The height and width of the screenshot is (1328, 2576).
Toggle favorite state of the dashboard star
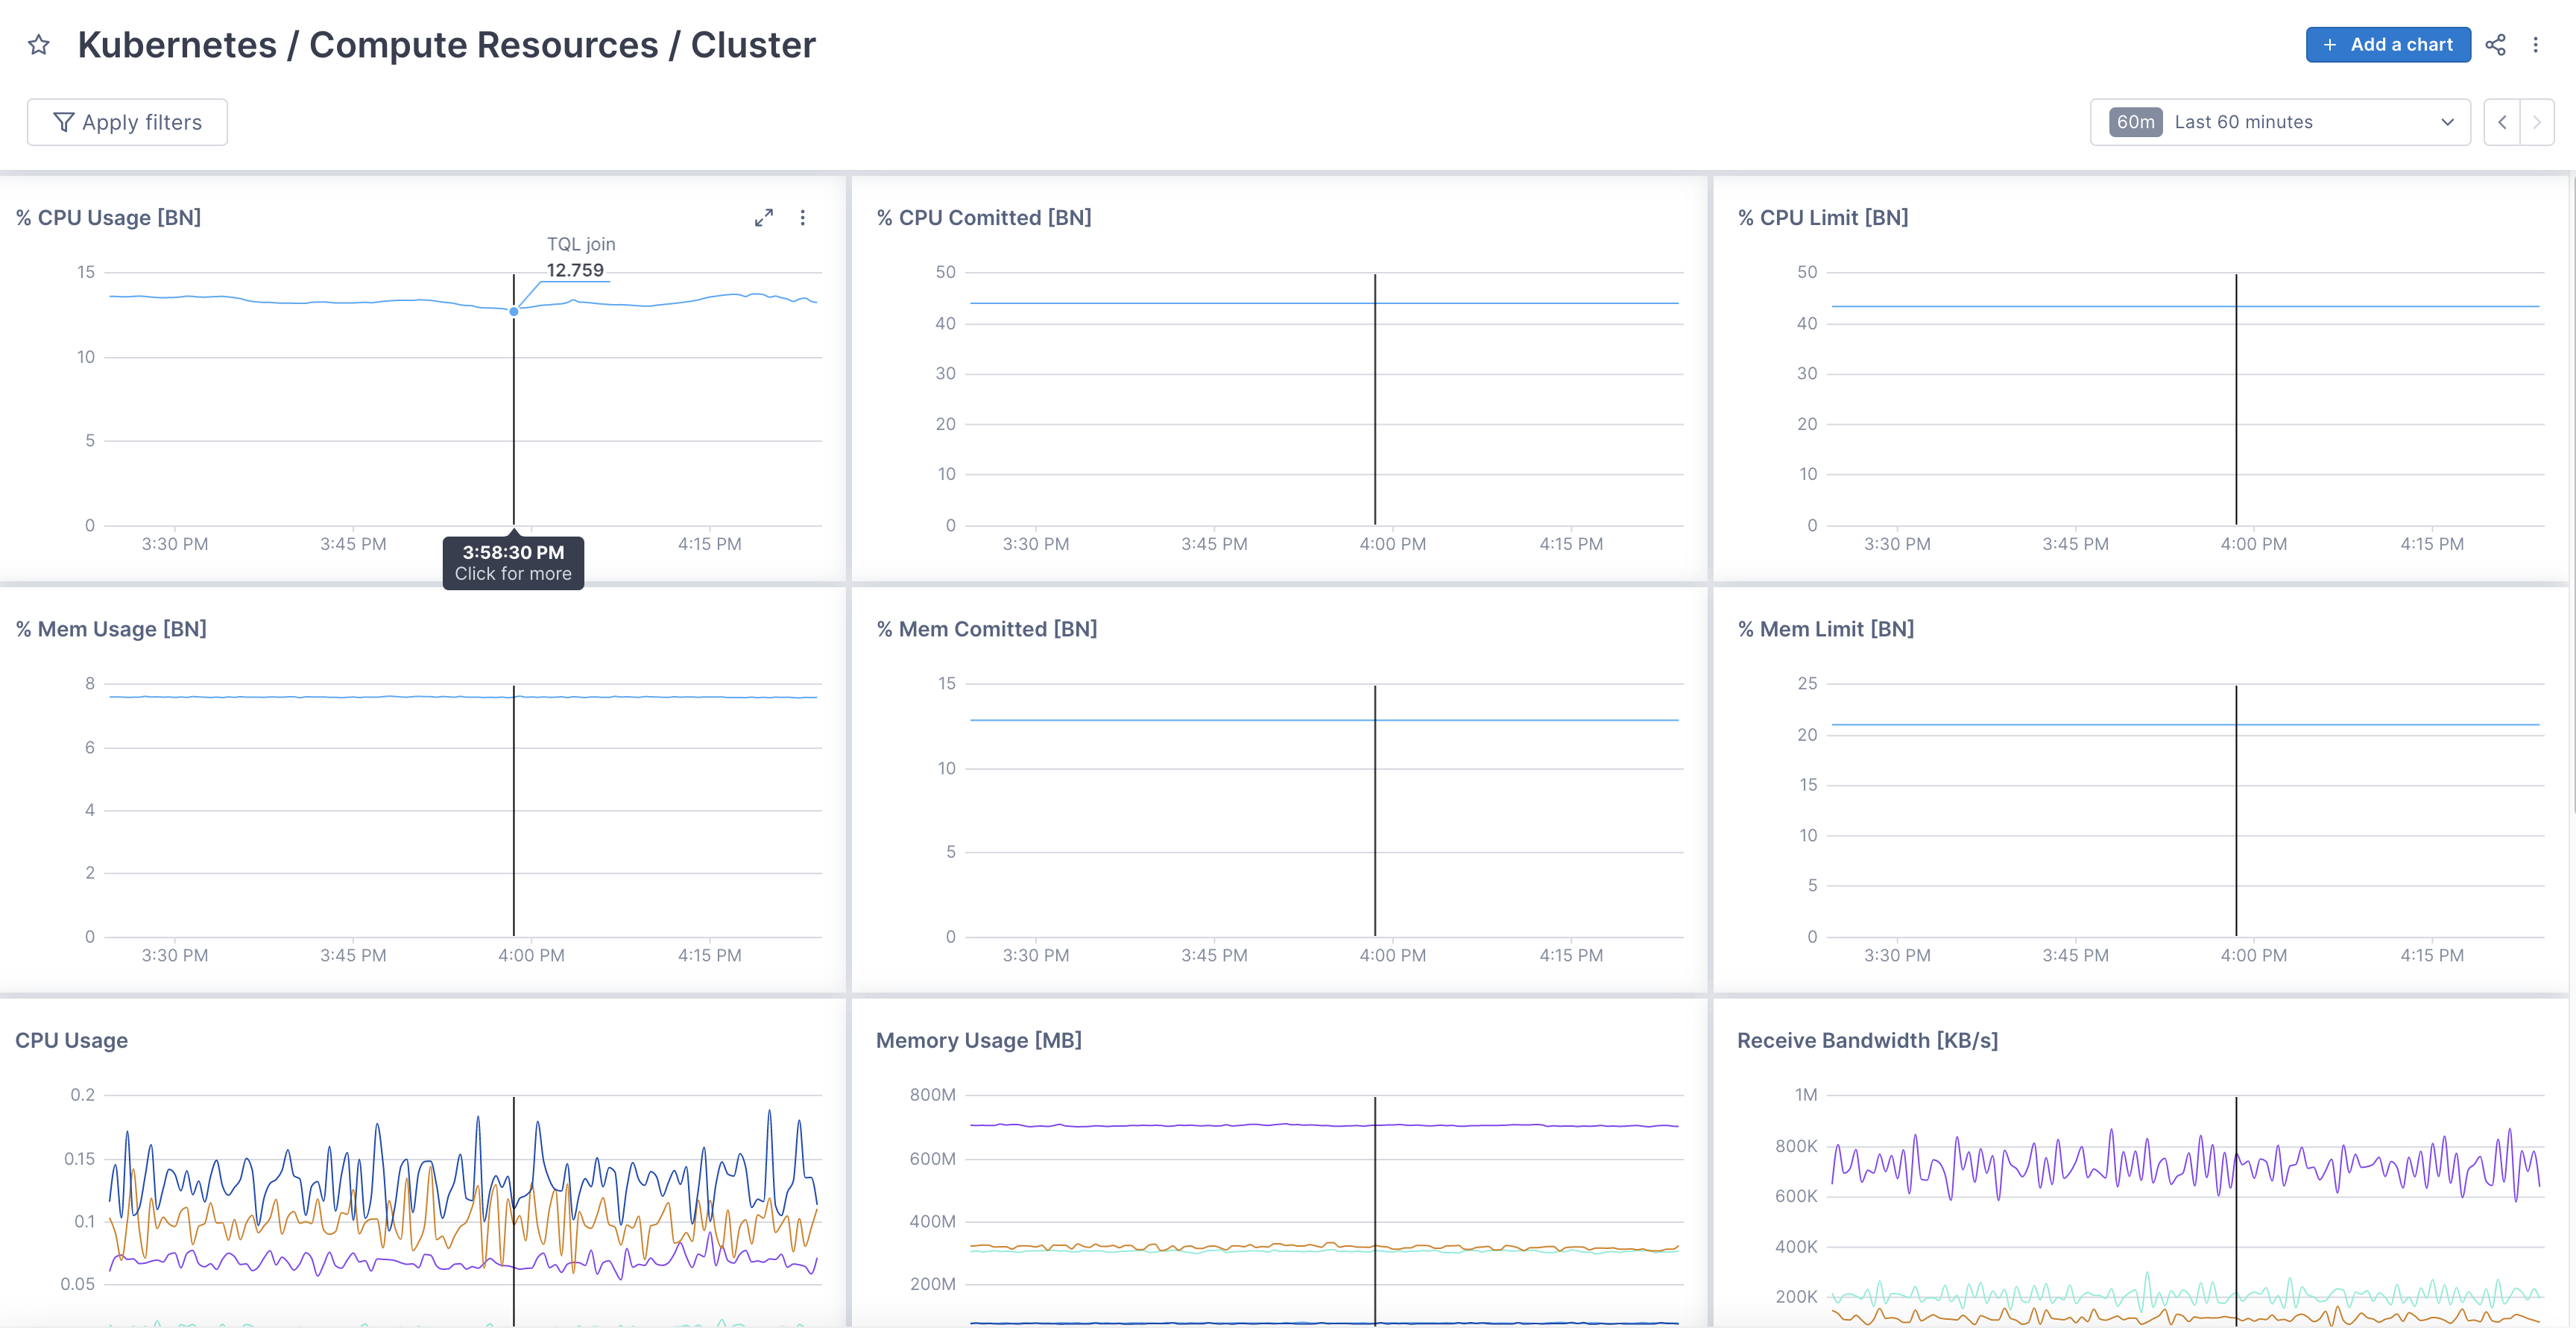point(39,44)
